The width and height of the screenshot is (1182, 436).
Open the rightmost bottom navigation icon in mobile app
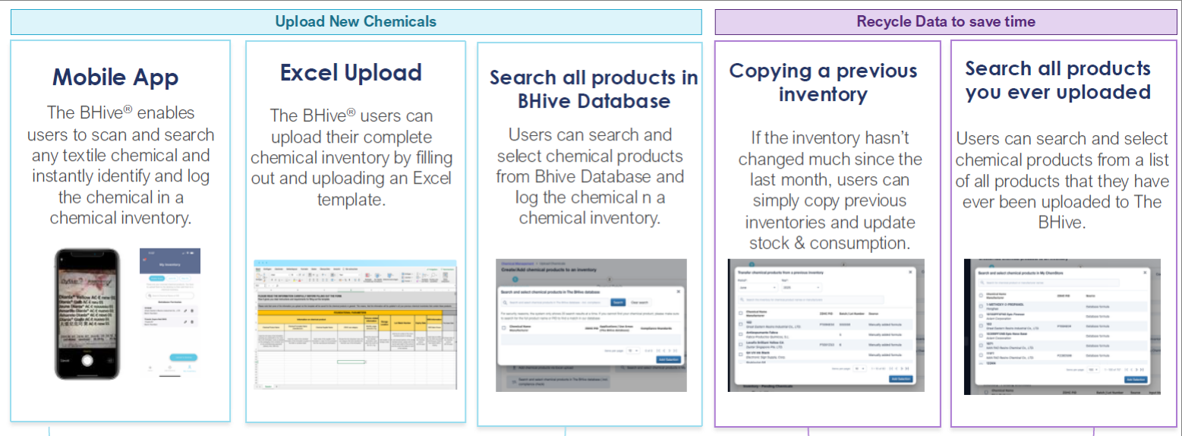[189, 368]
